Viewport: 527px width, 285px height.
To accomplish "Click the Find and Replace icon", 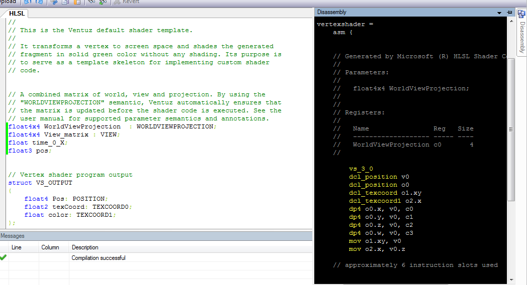I will click(103, 2).
